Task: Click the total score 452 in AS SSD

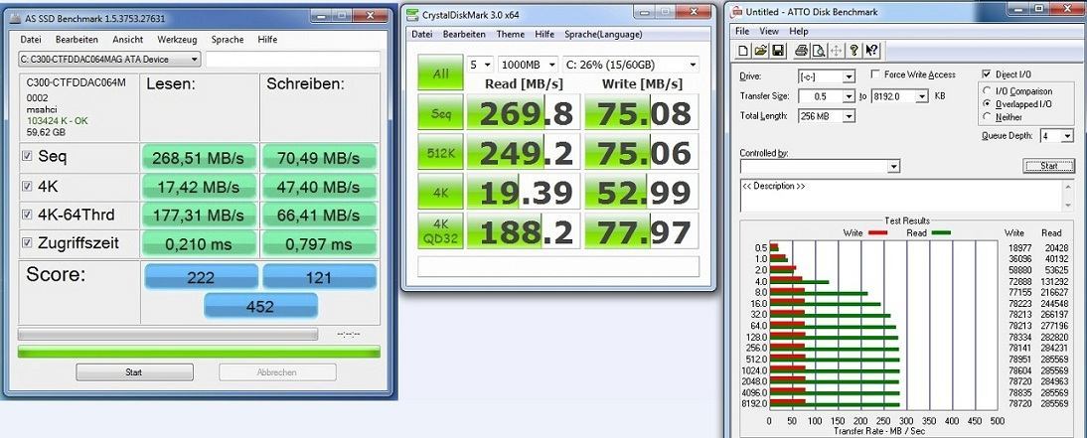Action: 260,306
